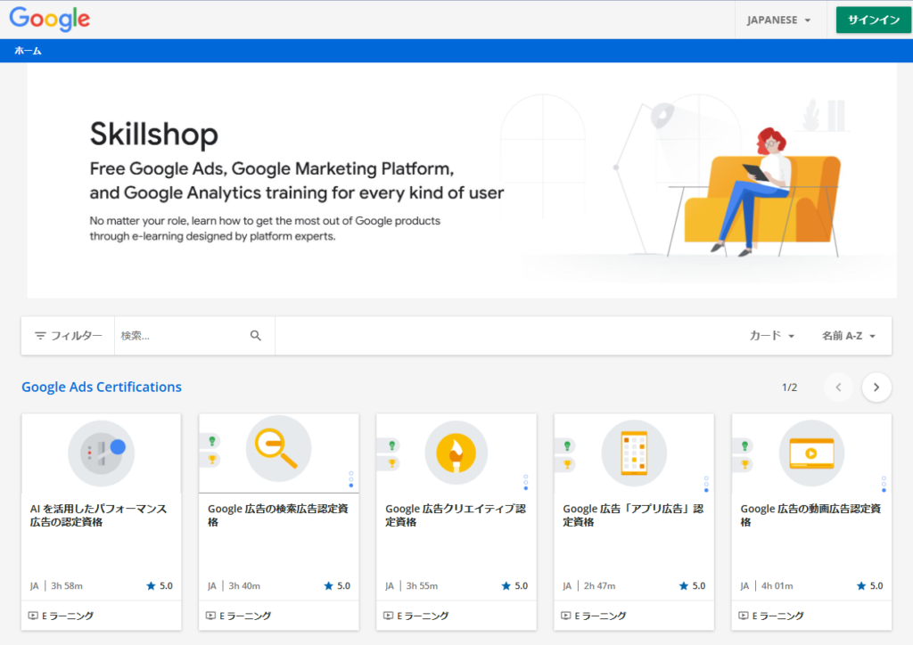Click the dot indicators on the 検索広告 card

coord(351,479)
